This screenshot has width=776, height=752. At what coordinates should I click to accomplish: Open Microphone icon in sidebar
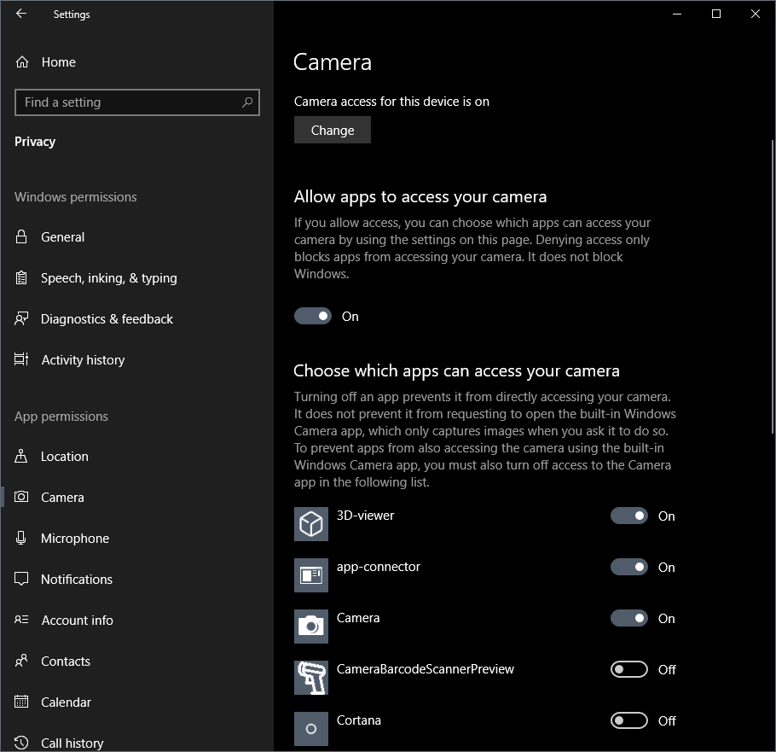tap(21, 538)
